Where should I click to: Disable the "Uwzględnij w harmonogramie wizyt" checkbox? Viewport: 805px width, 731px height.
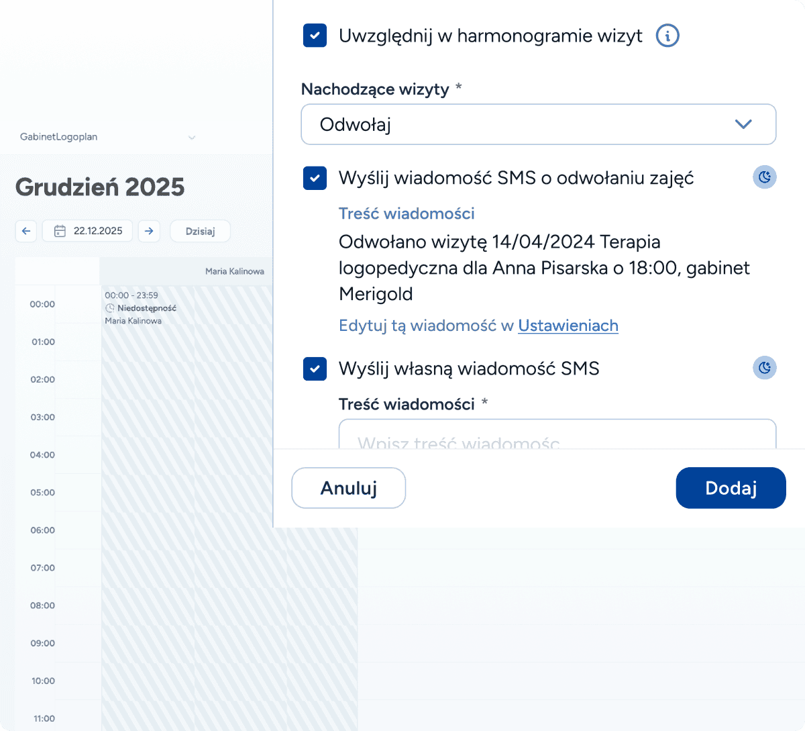click(315, 36)
